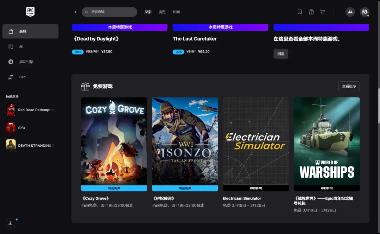The image size is (380, 234).
Task: Open the 《伊松佐河》 title link
Action: 164,198
